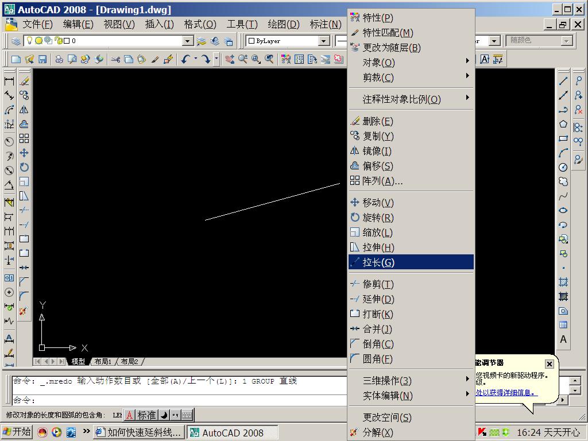The height and width of the screenshot is (441, 588).
Task: Select 拉伸(H) stretch menu entry
Action: 411,247
